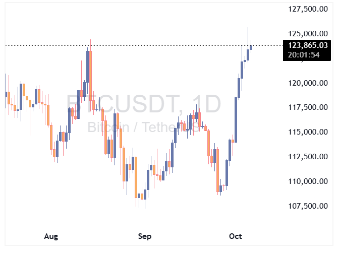Viewport: 338px width, 255px height.
Task: Click the current price tag 123,865.03
Action: pyautogui.click(x=308, y=45)
